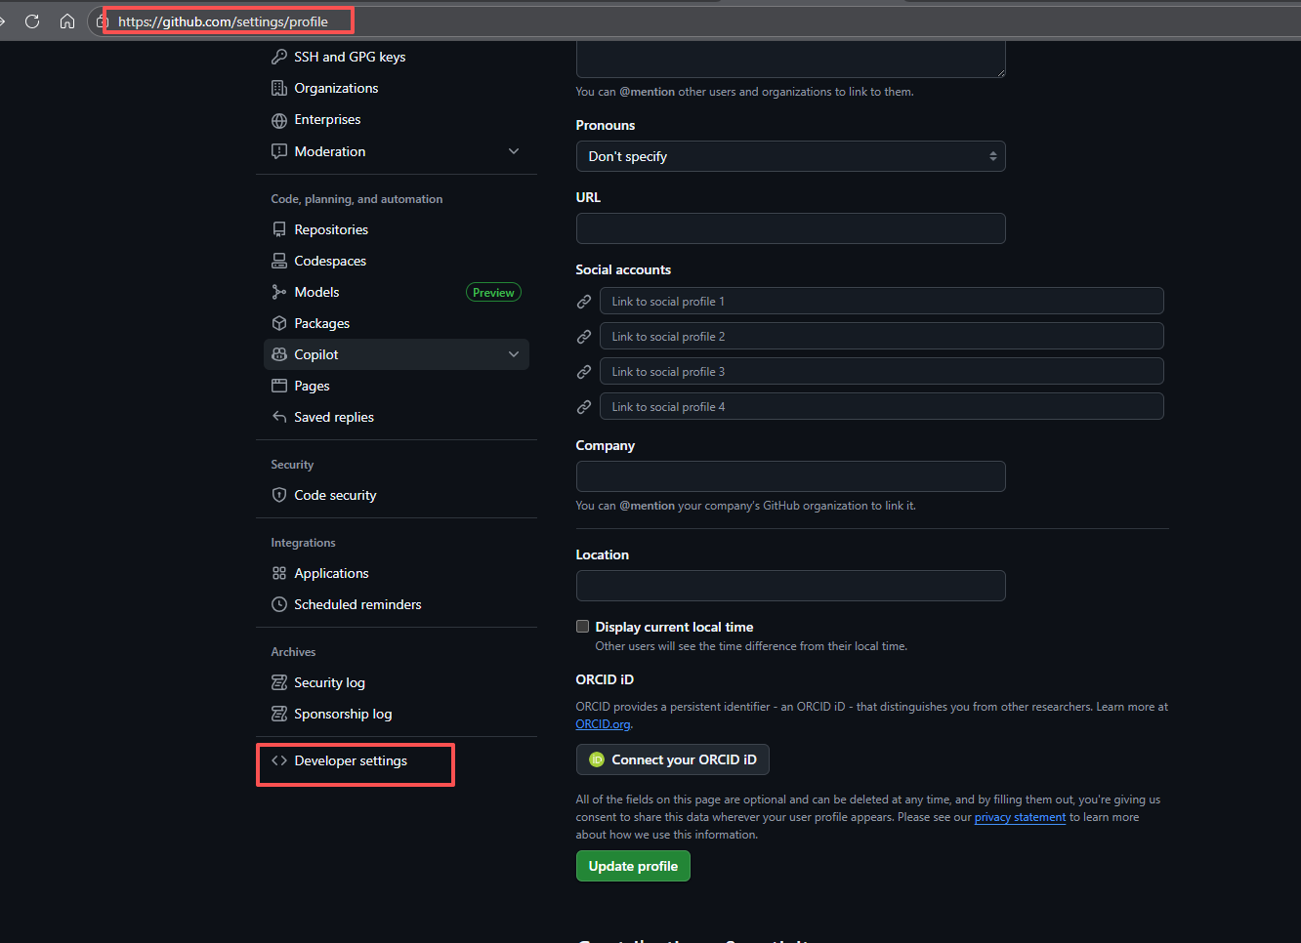Click the Organizations building icon
The height and width of the screenshot is (943, 1301).
pyautogui.click(x=279, y=88)
